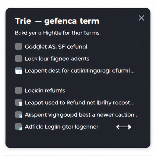Enable the Lock lour fiigneo adents checkbox
156x156 pixels.
click(19, 58)
